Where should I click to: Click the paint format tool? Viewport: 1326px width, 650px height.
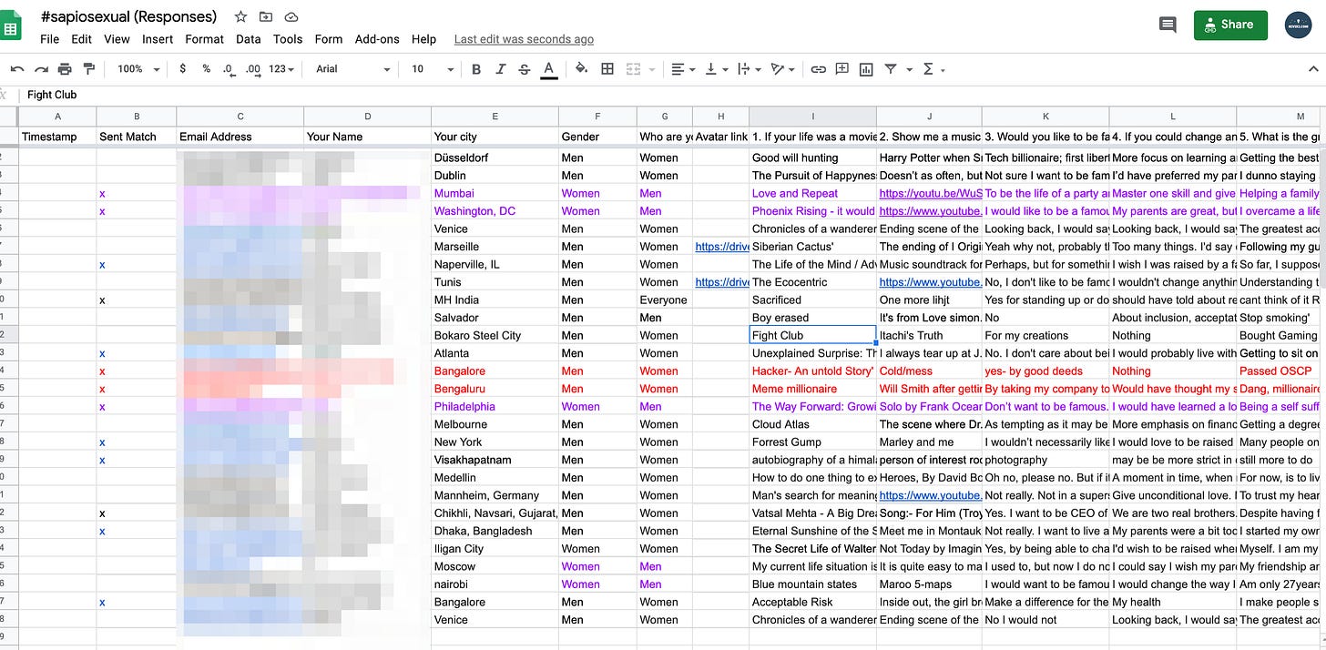pos(87,68)
